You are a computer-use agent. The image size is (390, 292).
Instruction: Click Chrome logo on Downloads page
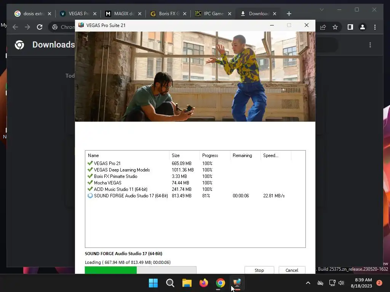click(19, 45)
